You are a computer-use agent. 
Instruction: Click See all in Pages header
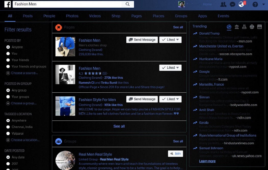coord(178,27)
